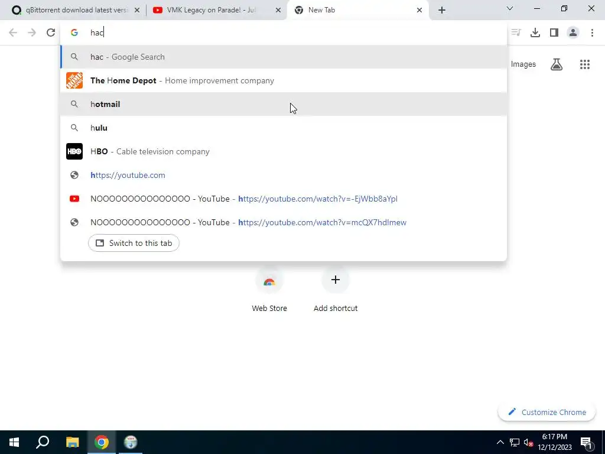Click the Google G icon in address bar
This screenshot has height=454, width=605.
click(74, 33)
